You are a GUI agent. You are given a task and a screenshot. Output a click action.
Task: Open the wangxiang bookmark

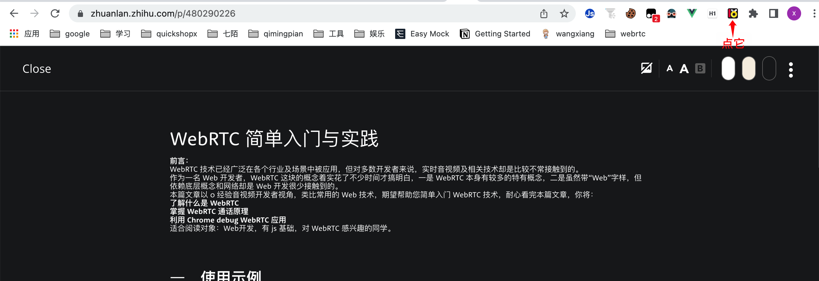568,34
